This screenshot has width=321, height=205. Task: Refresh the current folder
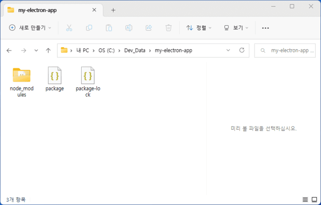(242, 50)
